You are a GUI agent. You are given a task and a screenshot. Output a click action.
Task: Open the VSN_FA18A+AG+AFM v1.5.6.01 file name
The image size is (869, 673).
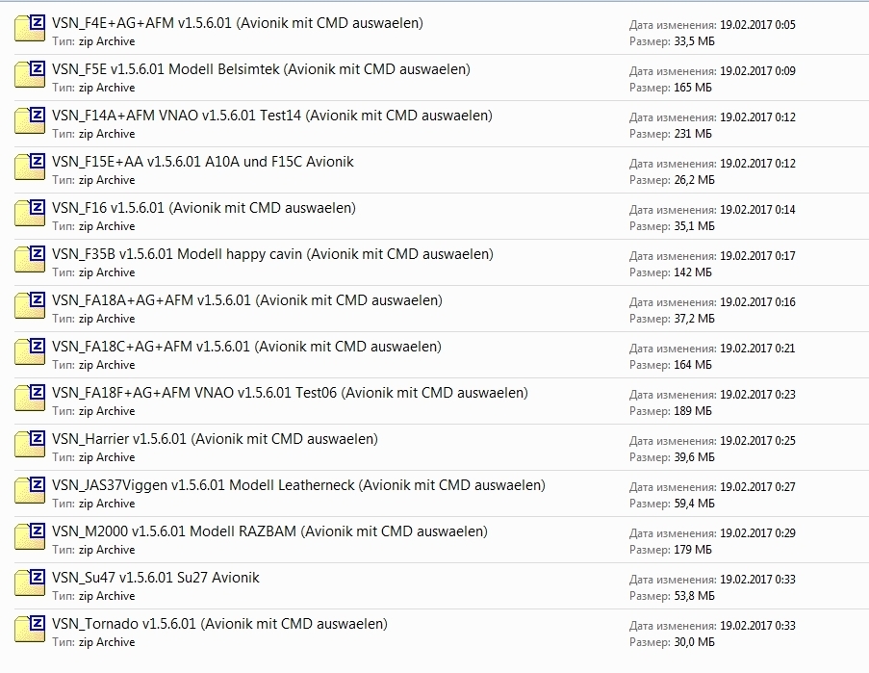(x=247, y=300)
